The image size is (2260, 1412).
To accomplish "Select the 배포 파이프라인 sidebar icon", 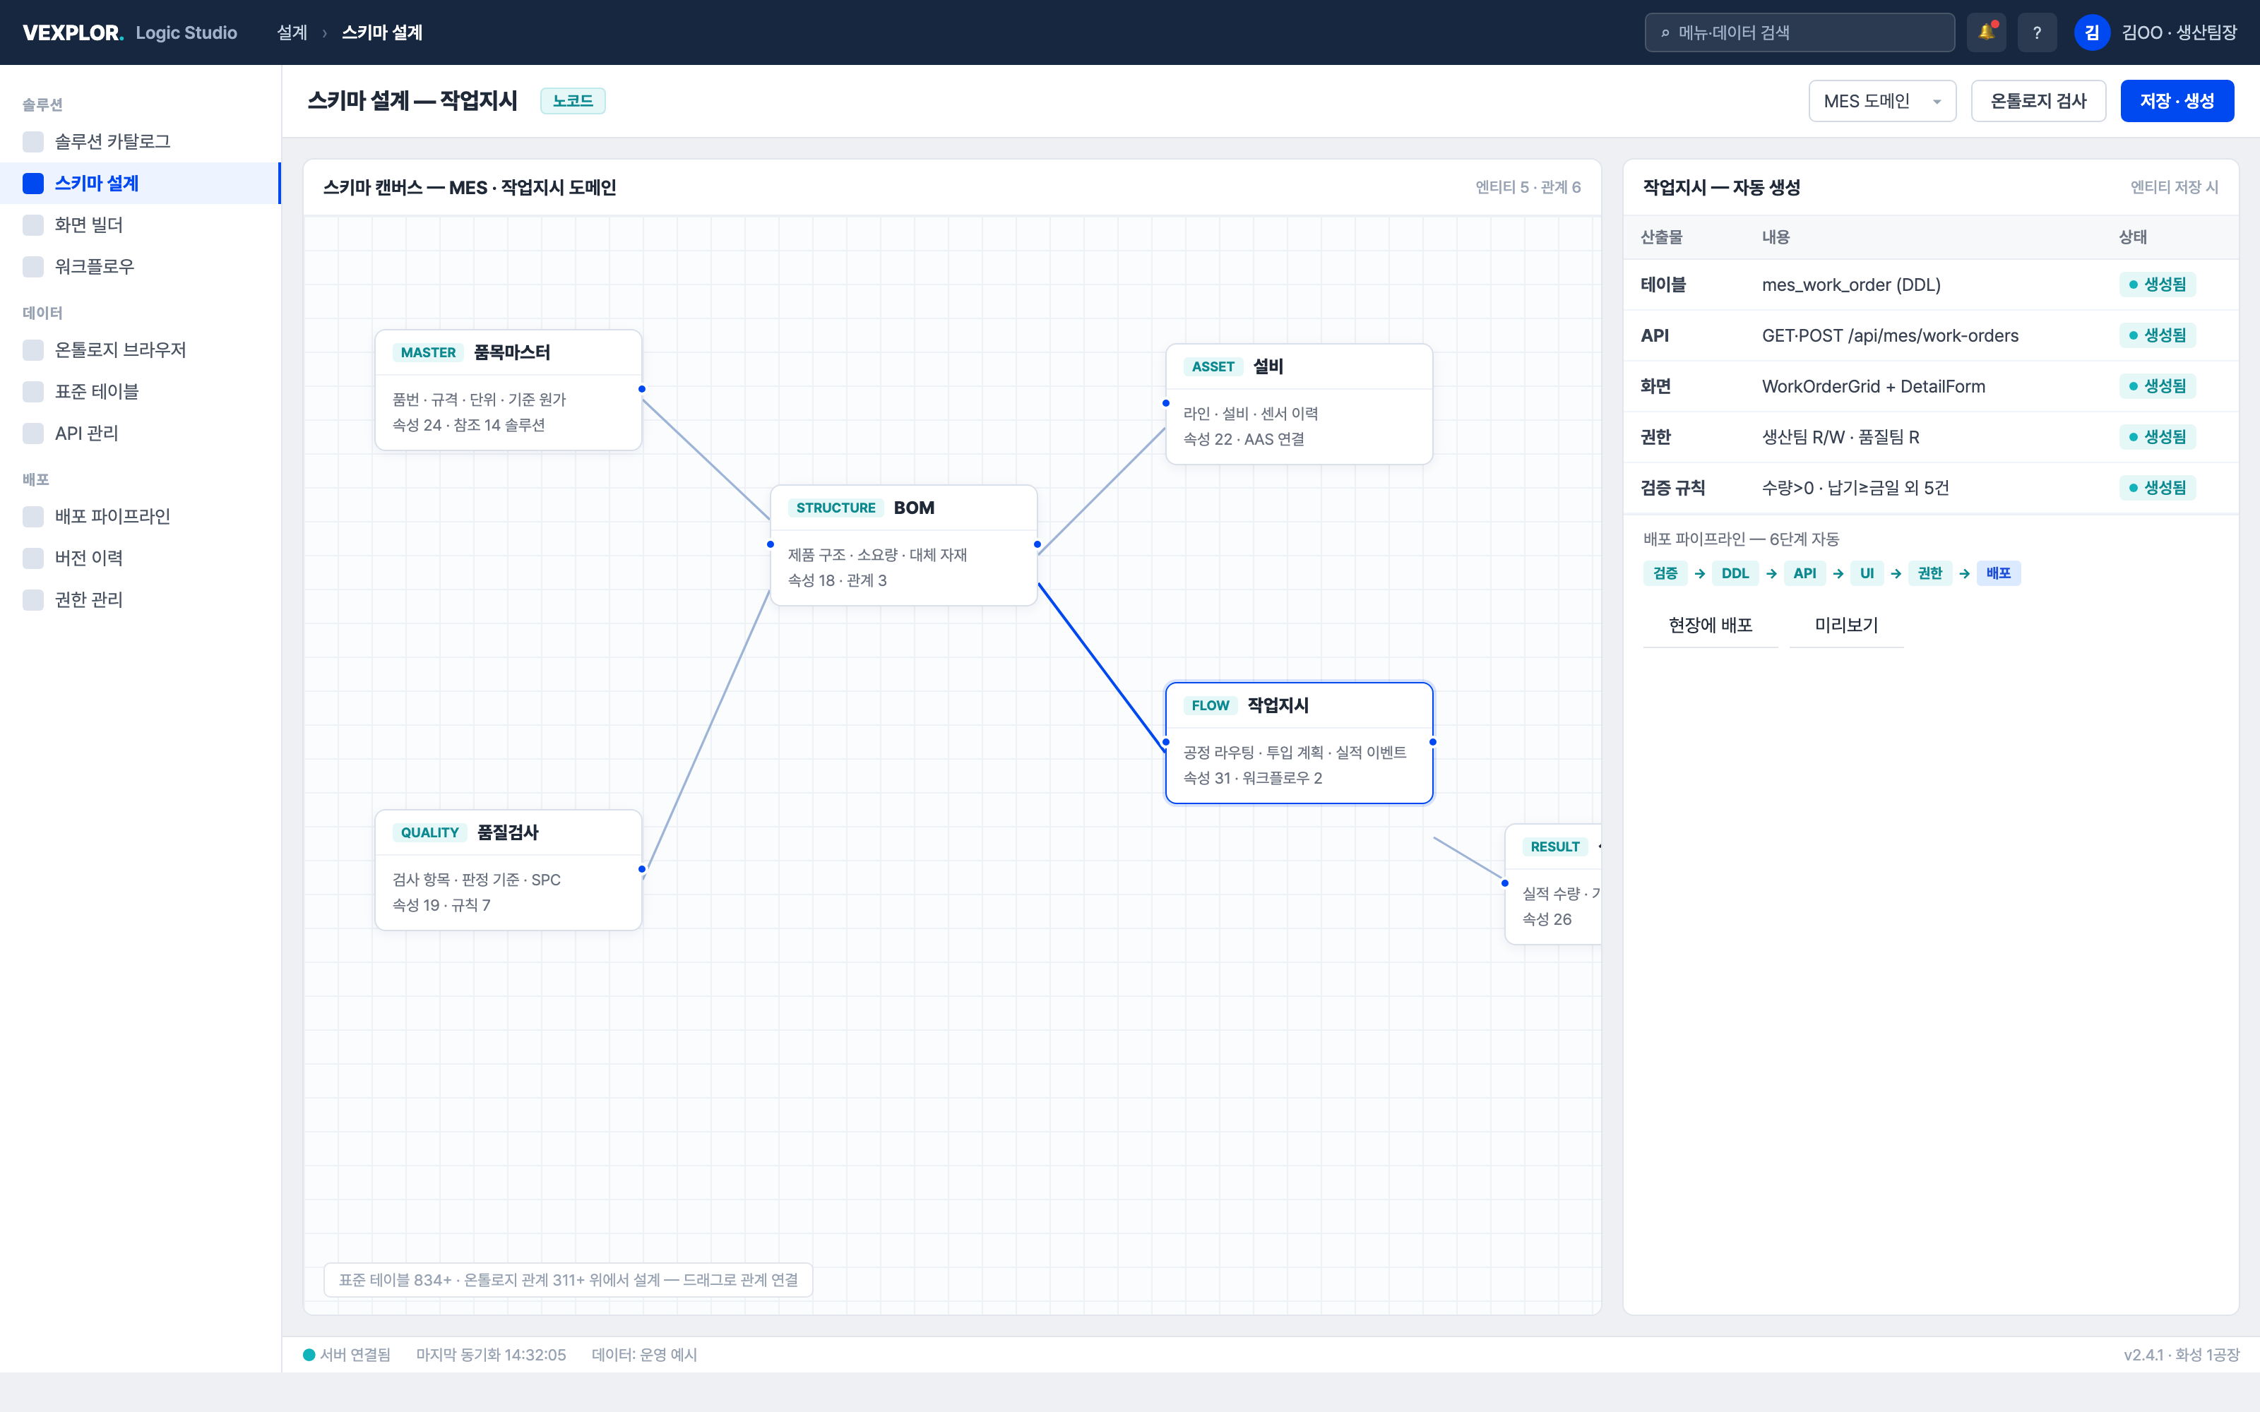I will point(34,516).
